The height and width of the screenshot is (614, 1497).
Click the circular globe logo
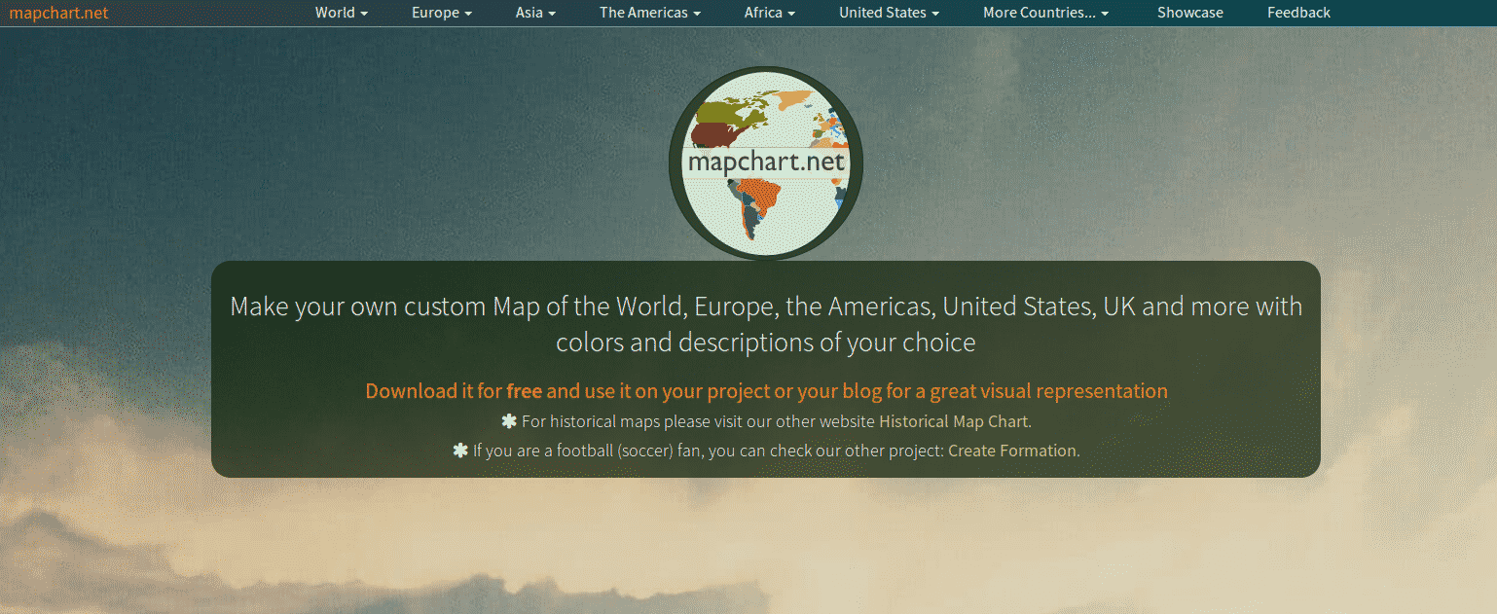tap(765, 163)
